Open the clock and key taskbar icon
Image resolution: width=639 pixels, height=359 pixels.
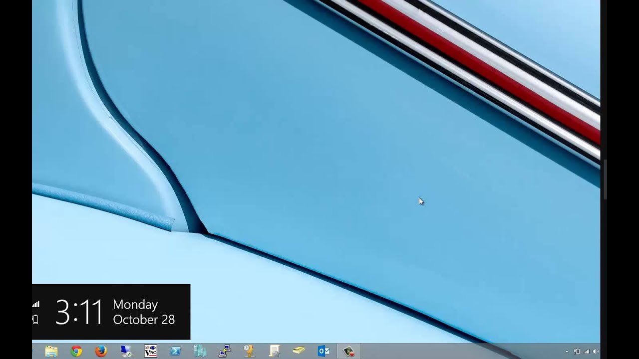point(250,351)
